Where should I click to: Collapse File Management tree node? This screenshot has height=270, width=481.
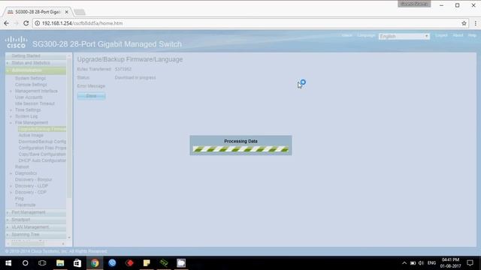click(x=11, y=123)
